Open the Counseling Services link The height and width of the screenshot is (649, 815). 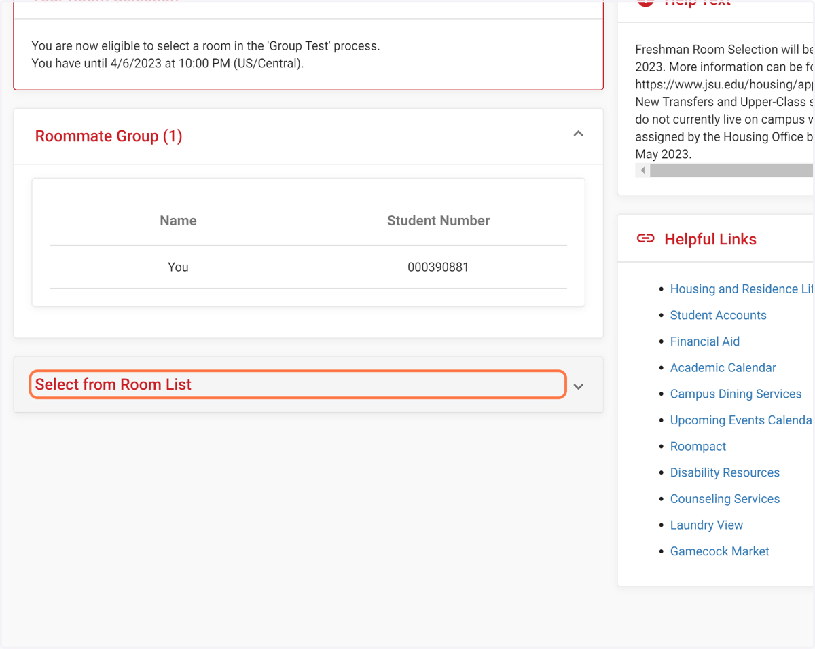pos(725,499)
